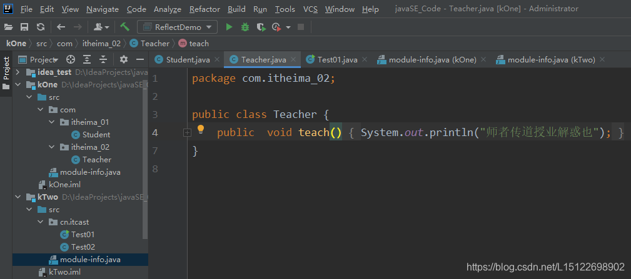Close the Teacher.java tab

(x=293, y=60)
